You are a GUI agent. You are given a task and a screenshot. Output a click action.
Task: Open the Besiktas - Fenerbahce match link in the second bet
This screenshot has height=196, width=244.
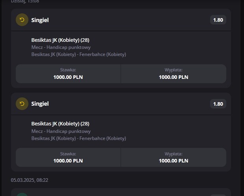78,138
